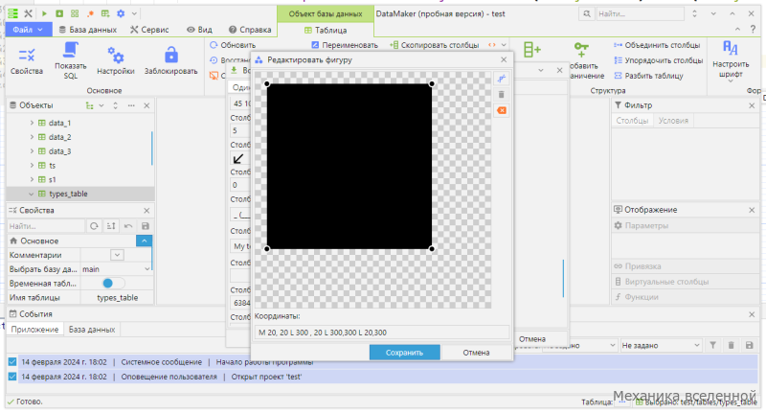Open Настройки gears in the ribbon
This screenshot has height=413, width=766.
tap(115, 60)
